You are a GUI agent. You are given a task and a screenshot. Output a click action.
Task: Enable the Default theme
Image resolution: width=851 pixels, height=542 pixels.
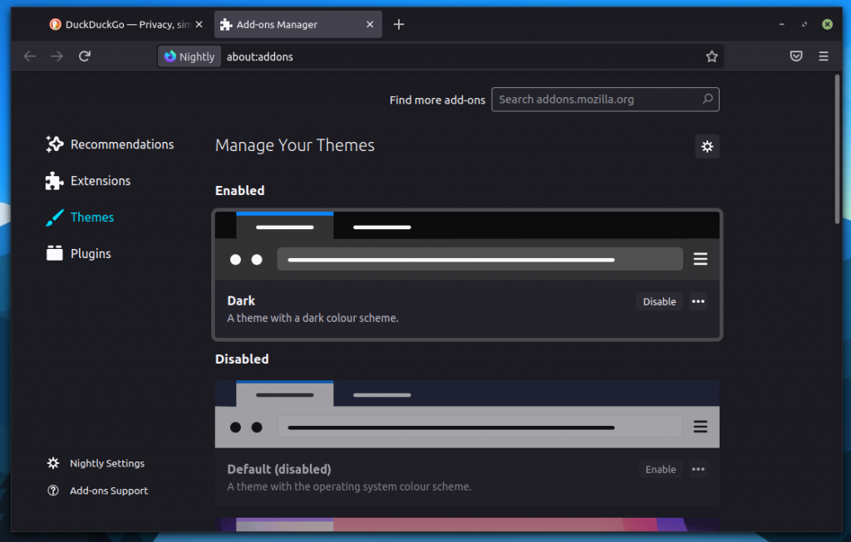660,469
